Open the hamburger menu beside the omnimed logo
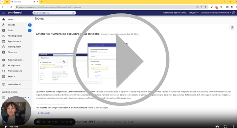This screenshot has width=237, height=128. click(x=4, y=13)
